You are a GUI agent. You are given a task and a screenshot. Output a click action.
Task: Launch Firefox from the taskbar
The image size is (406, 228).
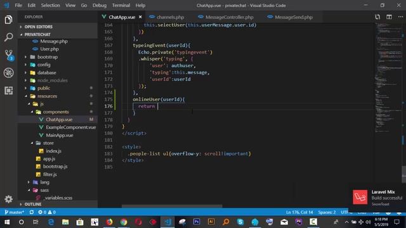(x=109, y=222)
